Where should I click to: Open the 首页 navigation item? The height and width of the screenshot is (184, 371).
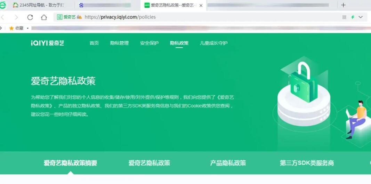[94, 43]
